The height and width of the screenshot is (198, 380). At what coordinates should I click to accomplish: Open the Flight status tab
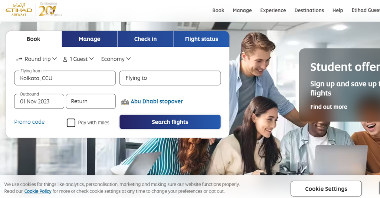(202, 39)
